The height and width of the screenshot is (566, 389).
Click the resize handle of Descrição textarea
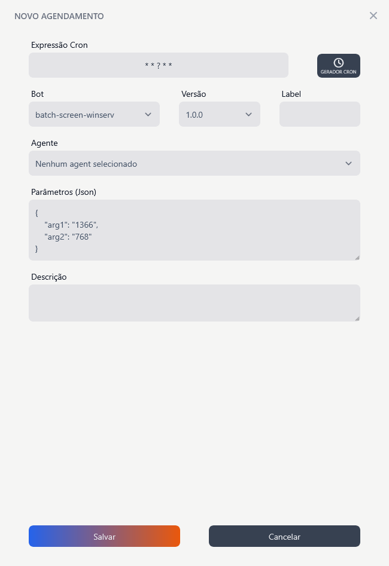point(357,317)
